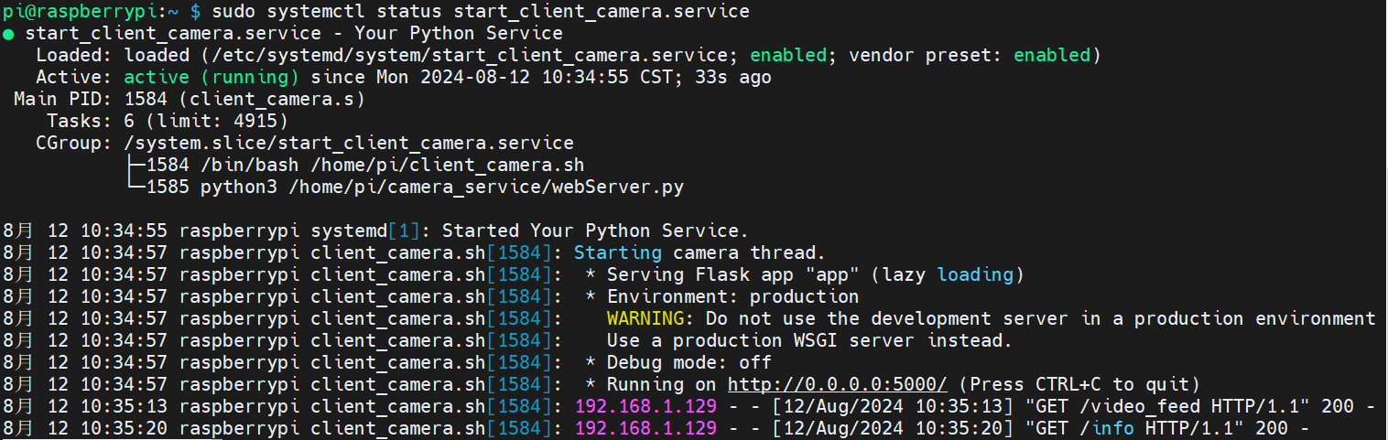The image size is (1388, 440).
Task: Click the green "active (running)" status text
Action: [211, 77]
